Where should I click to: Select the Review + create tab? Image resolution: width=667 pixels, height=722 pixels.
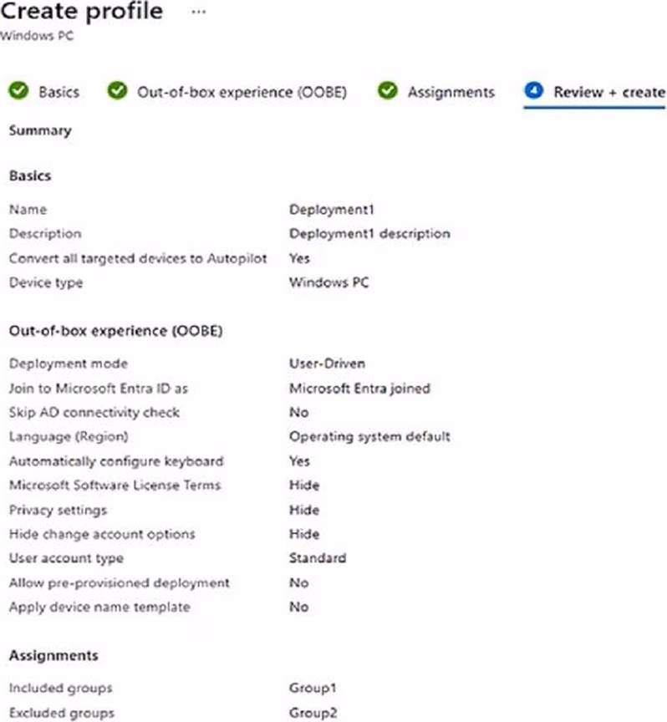click(x=608, y=92)
